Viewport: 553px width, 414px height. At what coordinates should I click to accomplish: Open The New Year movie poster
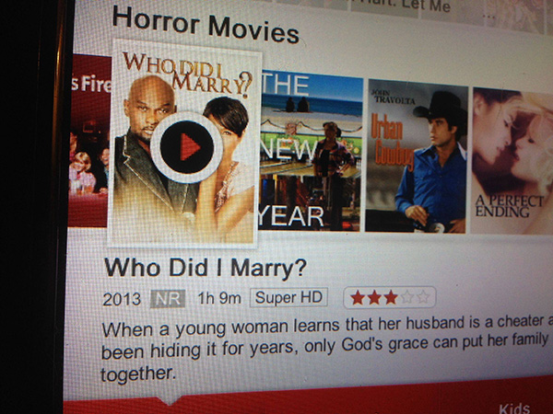310,151
